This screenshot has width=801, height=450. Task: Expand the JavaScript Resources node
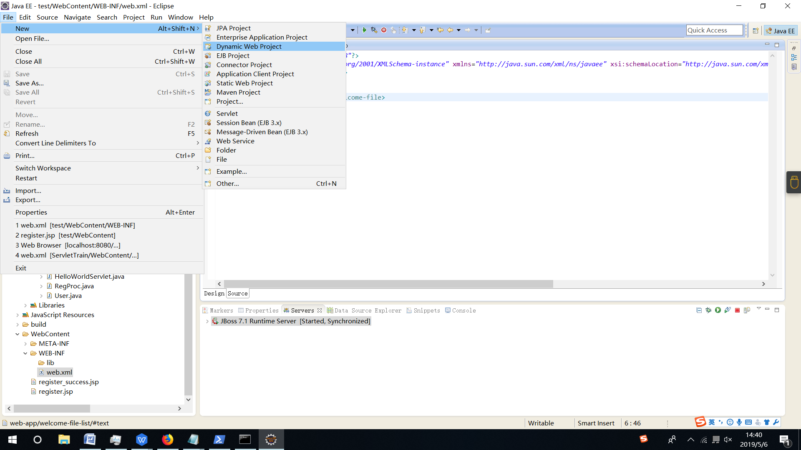click(18, 315)
